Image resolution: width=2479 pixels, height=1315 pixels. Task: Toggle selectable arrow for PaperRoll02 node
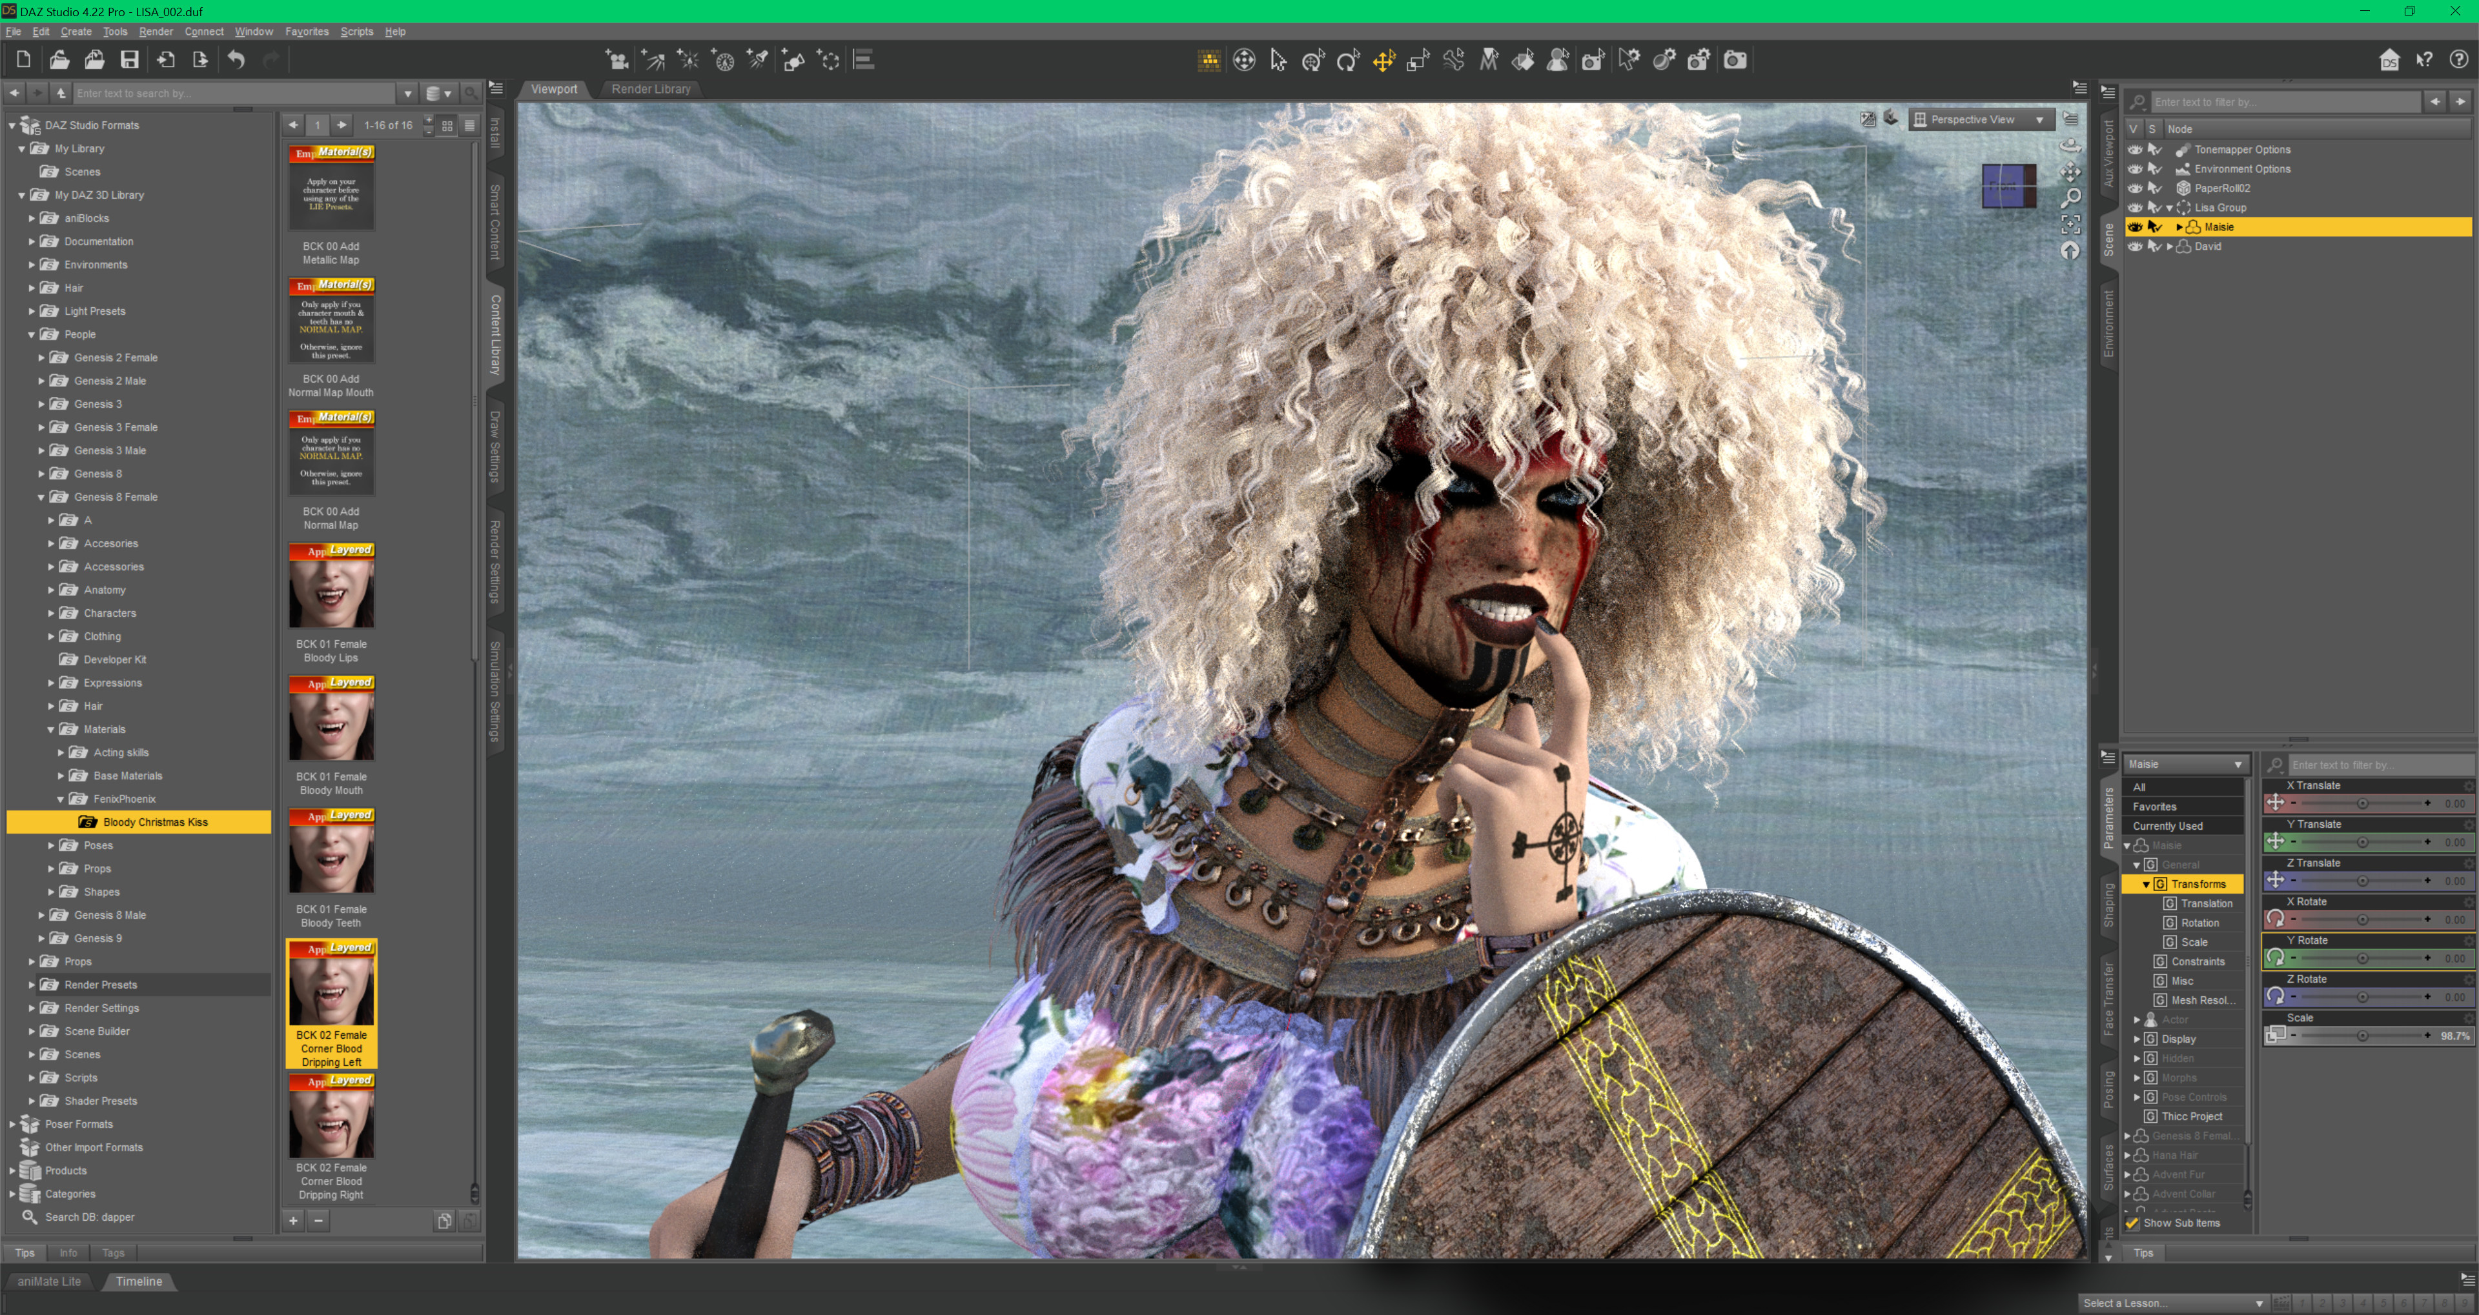pos(2155,188)
